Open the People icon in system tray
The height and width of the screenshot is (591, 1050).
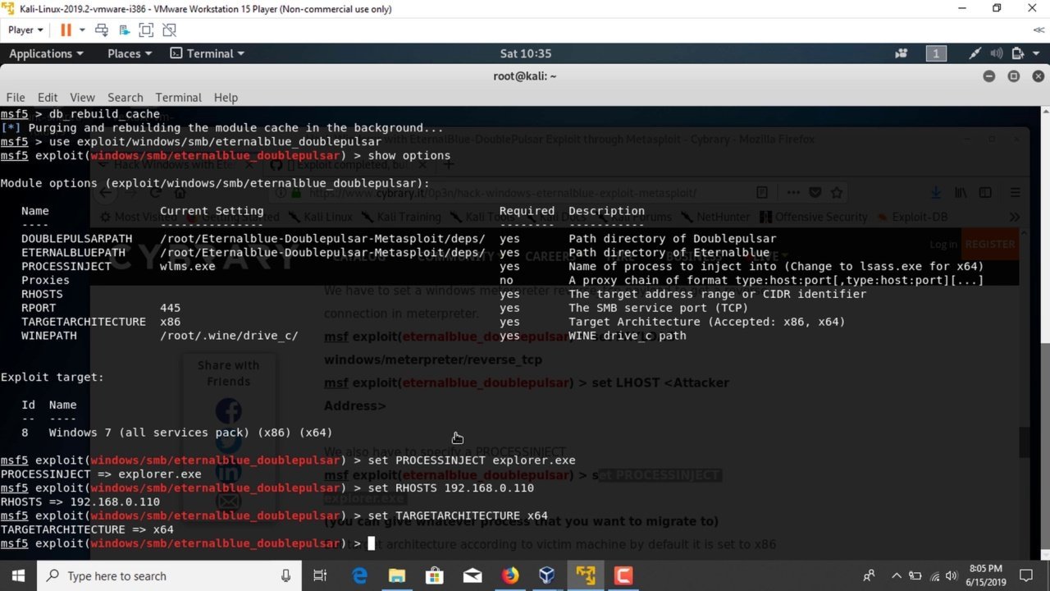870,575
